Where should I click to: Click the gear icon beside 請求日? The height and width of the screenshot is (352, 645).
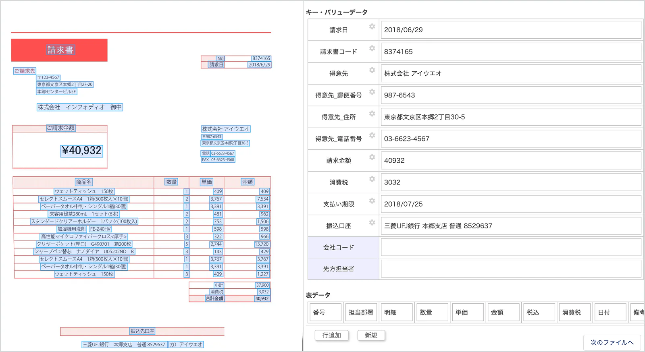[372, 27]
